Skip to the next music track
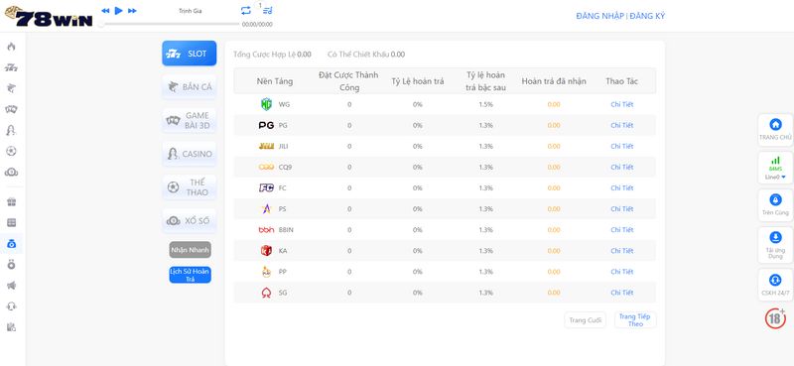The width and height of the screenshot is (794, 366). click(x=132, y=11)
